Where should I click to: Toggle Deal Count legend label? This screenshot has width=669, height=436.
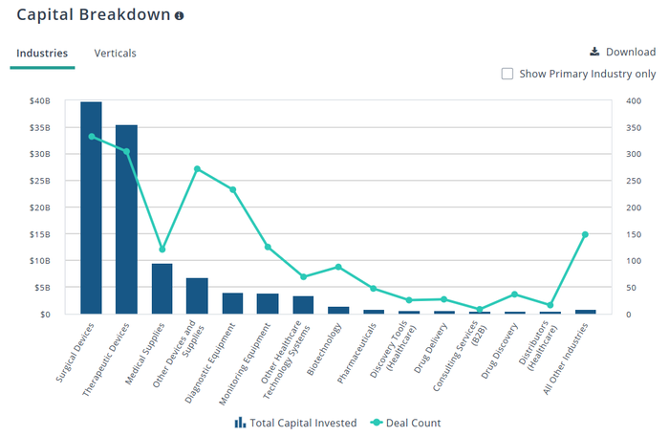click(x=414, y=423)
